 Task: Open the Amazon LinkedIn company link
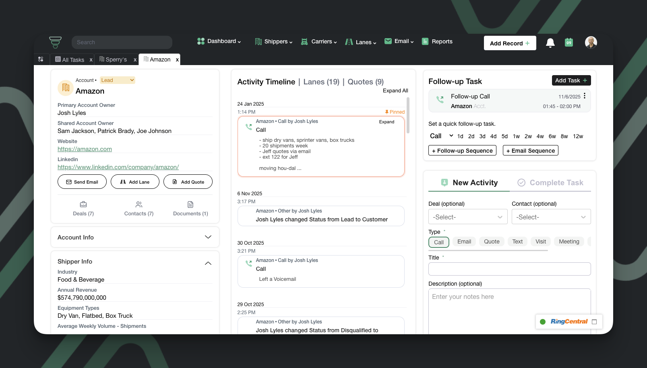[x=118, y=167]
